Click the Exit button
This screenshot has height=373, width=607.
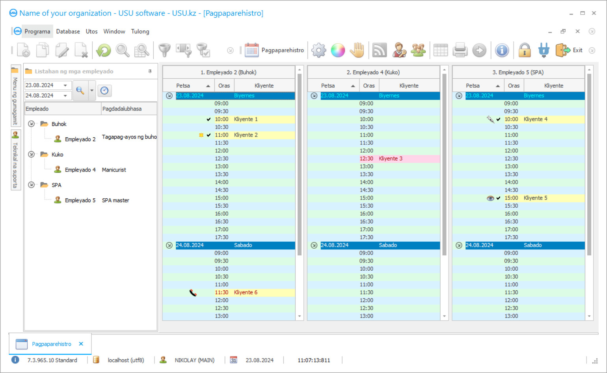coord(569,50)
